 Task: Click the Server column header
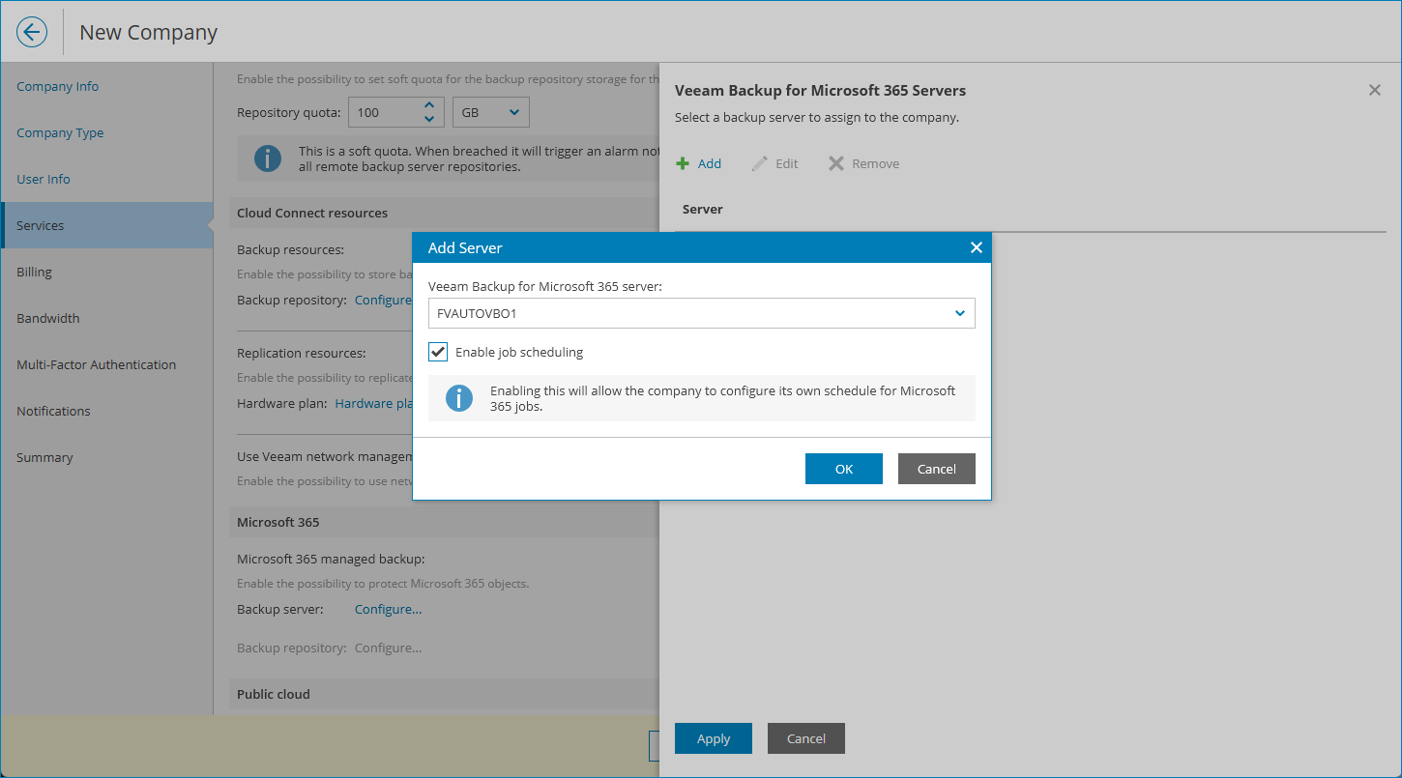(x=703, y=209)
